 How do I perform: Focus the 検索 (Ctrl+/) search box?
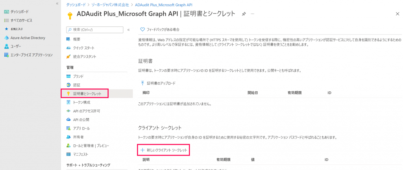pos(94,30)
